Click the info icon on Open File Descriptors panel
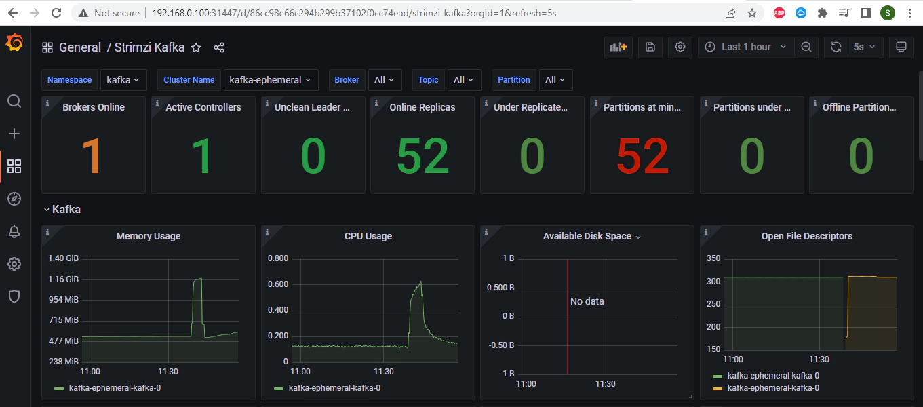Image resolution: width=923 pixels, height=407 pixels. point(705,231)
